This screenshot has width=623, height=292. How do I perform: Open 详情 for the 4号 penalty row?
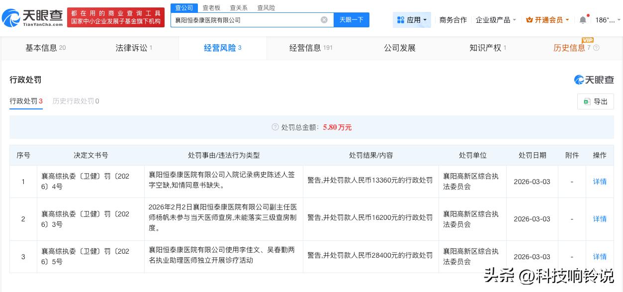pos(600,182)
